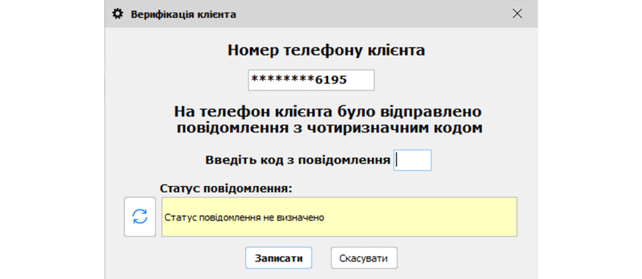Click the 'Статус повідомлення:' label
Screen dimensions: 642x279
coord(226,189)
